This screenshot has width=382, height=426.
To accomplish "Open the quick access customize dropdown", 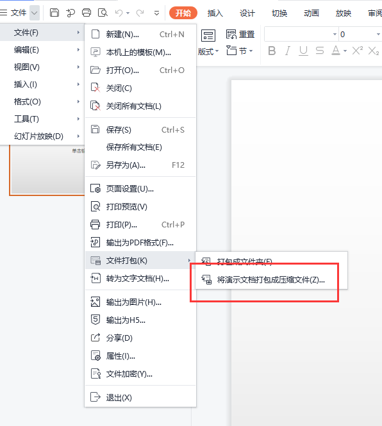I will [156, 13].
